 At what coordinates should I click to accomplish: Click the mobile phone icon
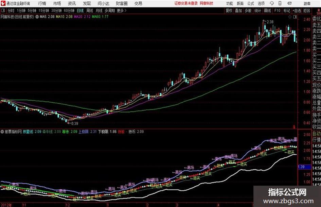(280, 3)
